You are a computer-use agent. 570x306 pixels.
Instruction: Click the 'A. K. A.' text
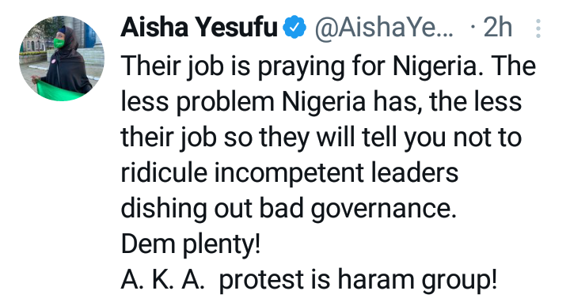[161, 280]
